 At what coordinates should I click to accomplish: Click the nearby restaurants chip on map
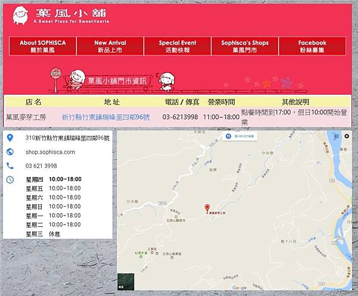coord(240,136)
